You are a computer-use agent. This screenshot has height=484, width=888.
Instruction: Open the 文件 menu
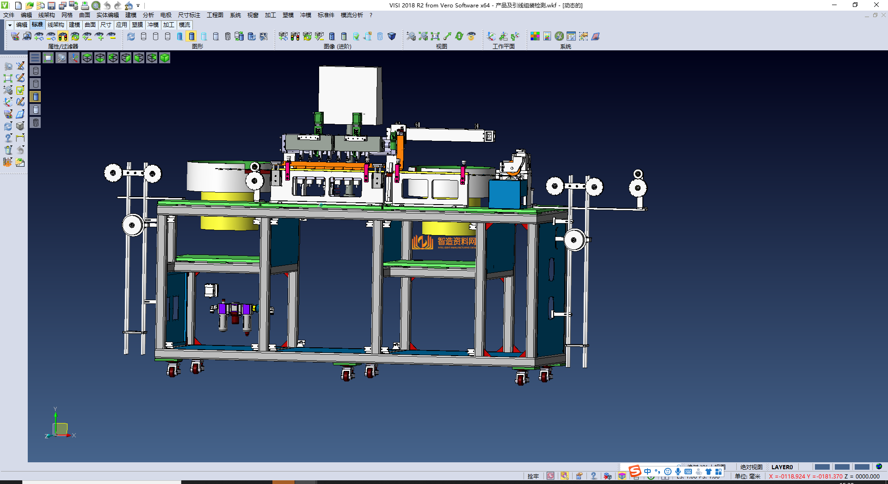point(9,15)
